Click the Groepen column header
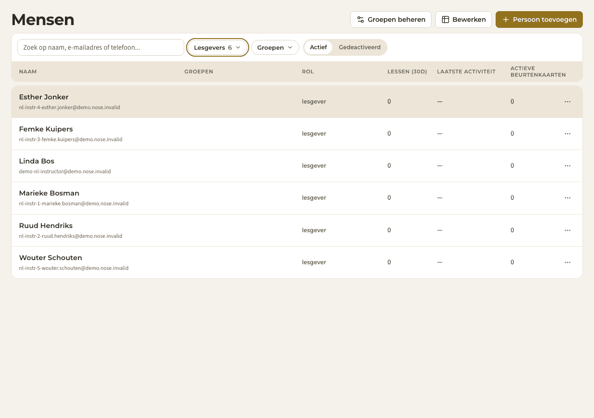The width and height of the screenshot is (594, 418). [x=199, y=72]
